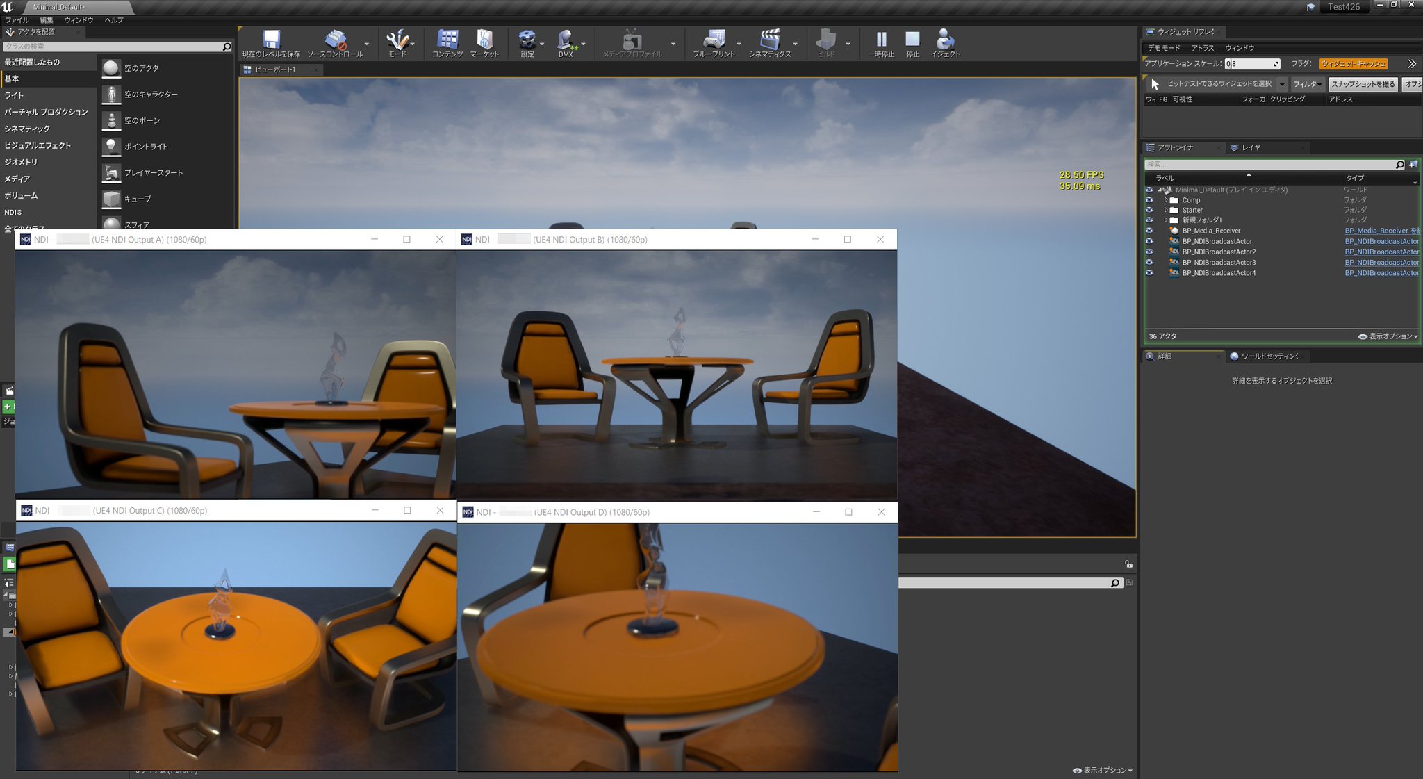Open the Marketplace toolbar icon
Image resolution: width=1423 pixels, height=779 pixels.
484,40
